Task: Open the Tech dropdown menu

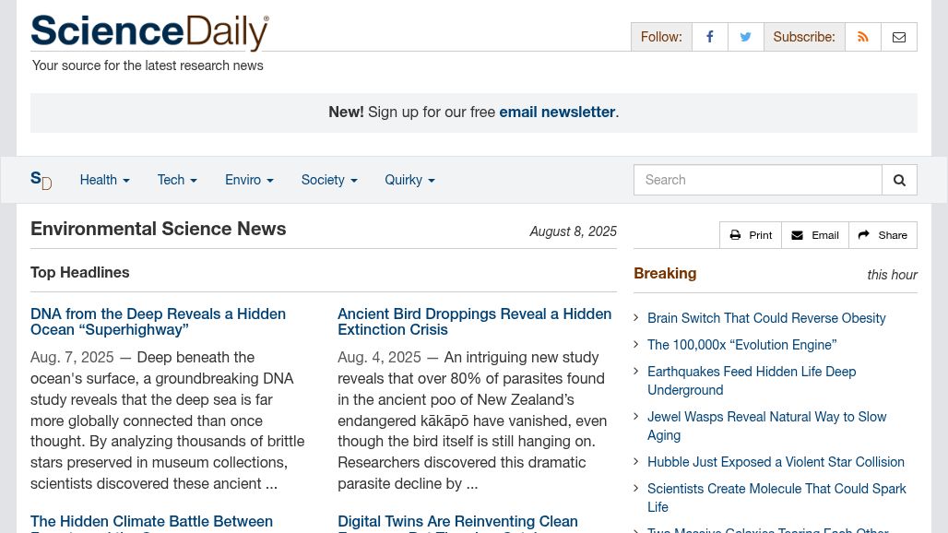Action: 177,180
